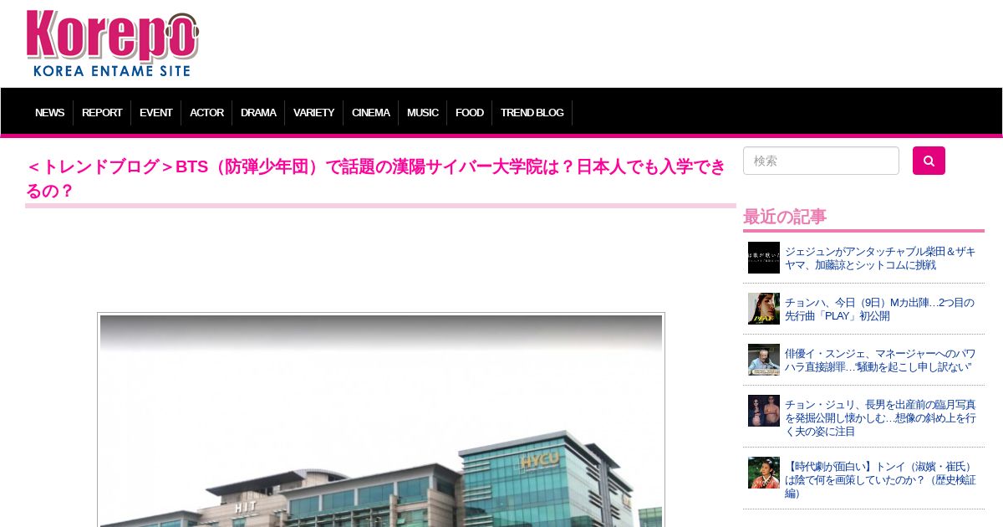Select VARIETY in the navigation bar
1003x527 pixels.
point(313,112)
